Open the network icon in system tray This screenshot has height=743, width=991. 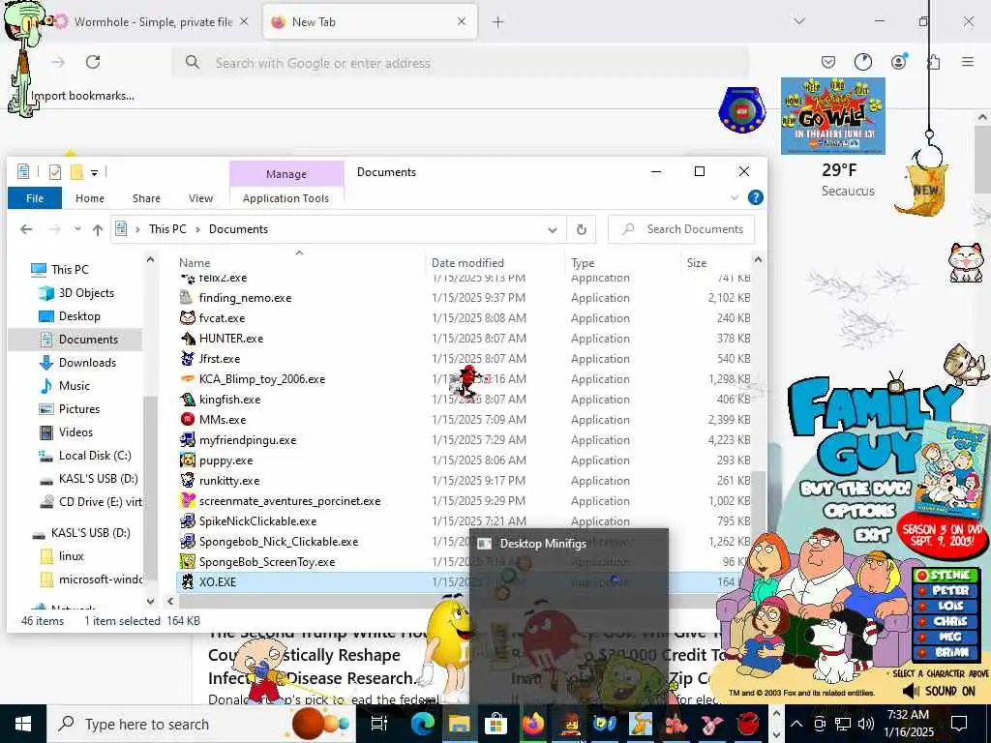click(x=843, y=724)
